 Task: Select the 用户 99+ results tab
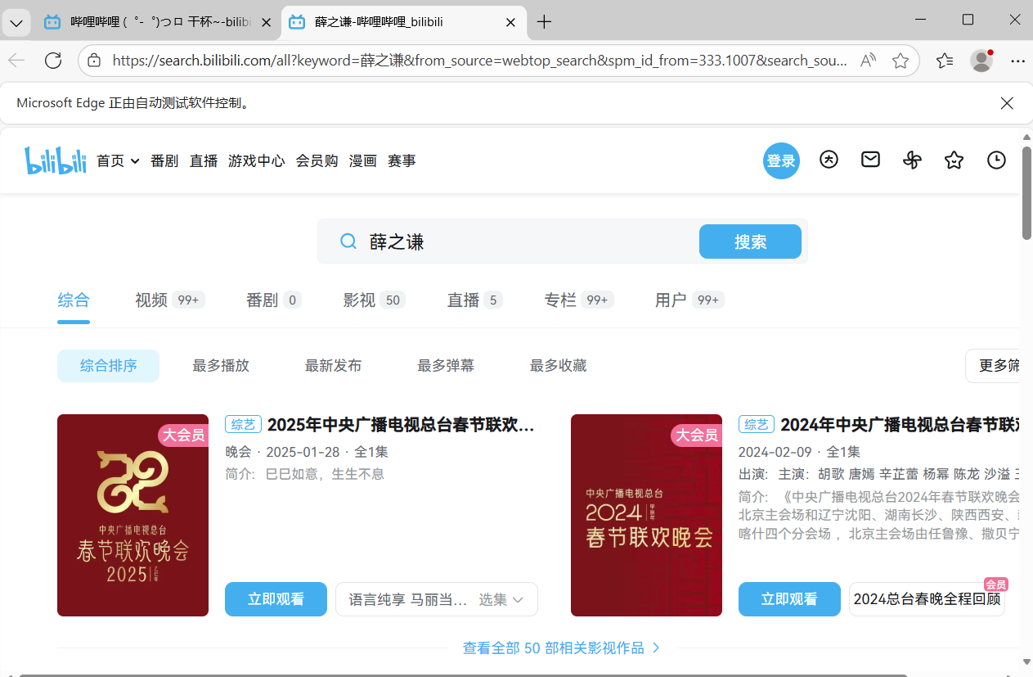[x=690, y=300]
